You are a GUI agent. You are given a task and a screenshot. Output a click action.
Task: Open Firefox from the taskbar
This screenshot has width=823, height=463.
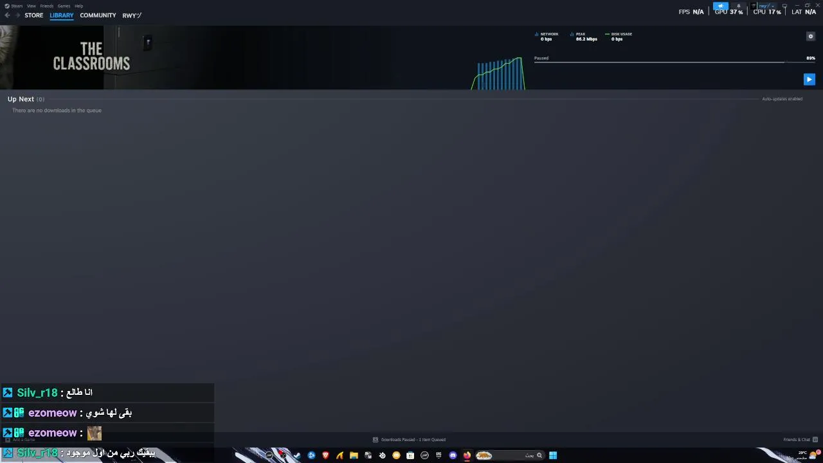coord(467,455)
